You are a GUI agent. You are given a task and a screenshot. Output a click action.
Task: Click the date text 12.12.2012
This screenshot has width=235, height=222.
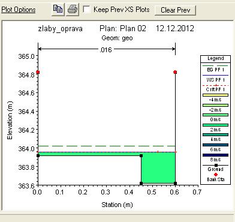pyautogui.click(x=174, y=28)
